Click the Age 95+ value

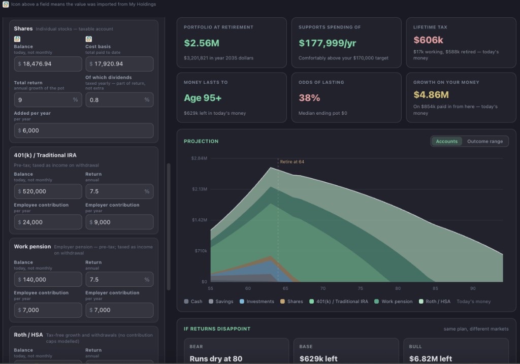pyautogui.click(x=203, y=98)
